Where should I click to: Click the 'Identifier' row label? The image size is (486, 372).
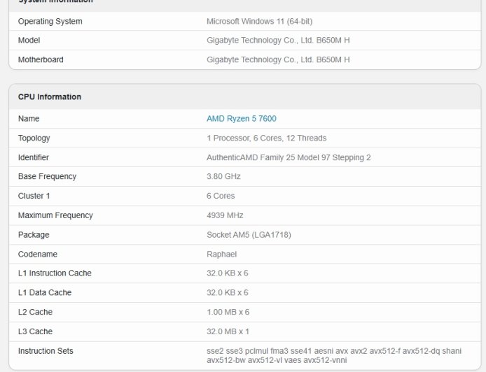tap(34, 157)
